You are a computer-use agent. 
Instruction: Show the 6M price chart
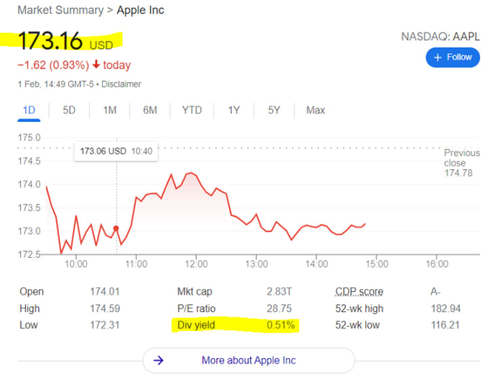[x=150, y=110]
